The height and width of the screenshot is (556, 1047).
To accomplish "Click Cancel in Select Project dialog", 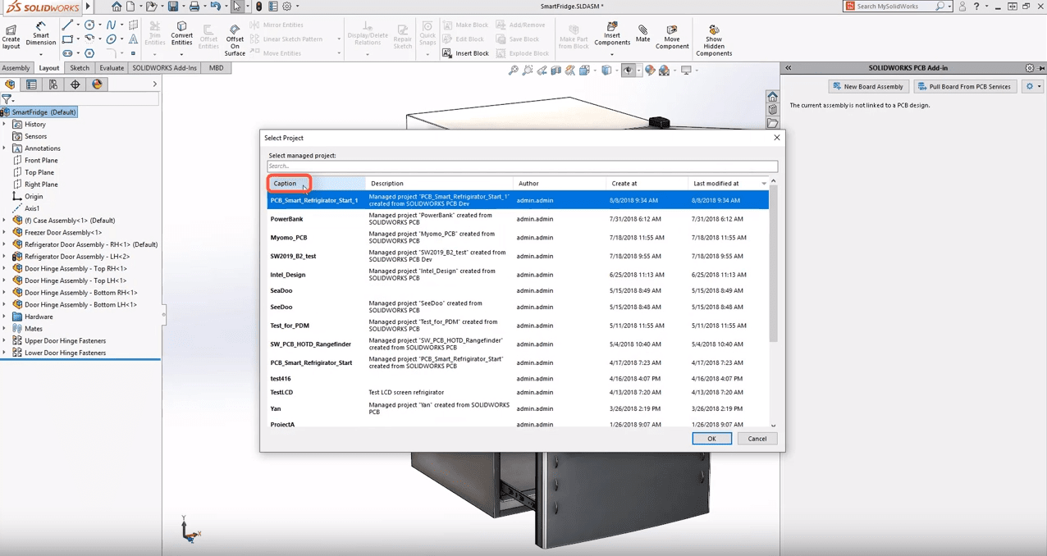I will pyautogui.click(x=757, y=439).
